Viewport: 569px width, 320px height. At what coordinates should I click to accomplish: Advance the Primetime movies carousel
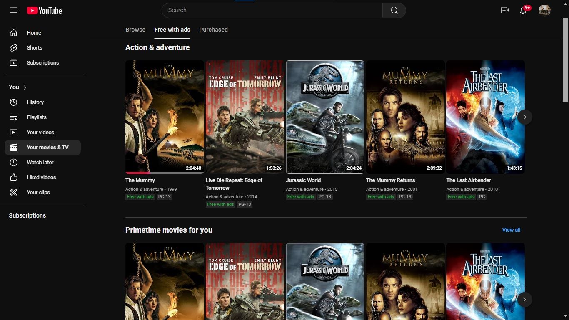click(x=525, y=300)
